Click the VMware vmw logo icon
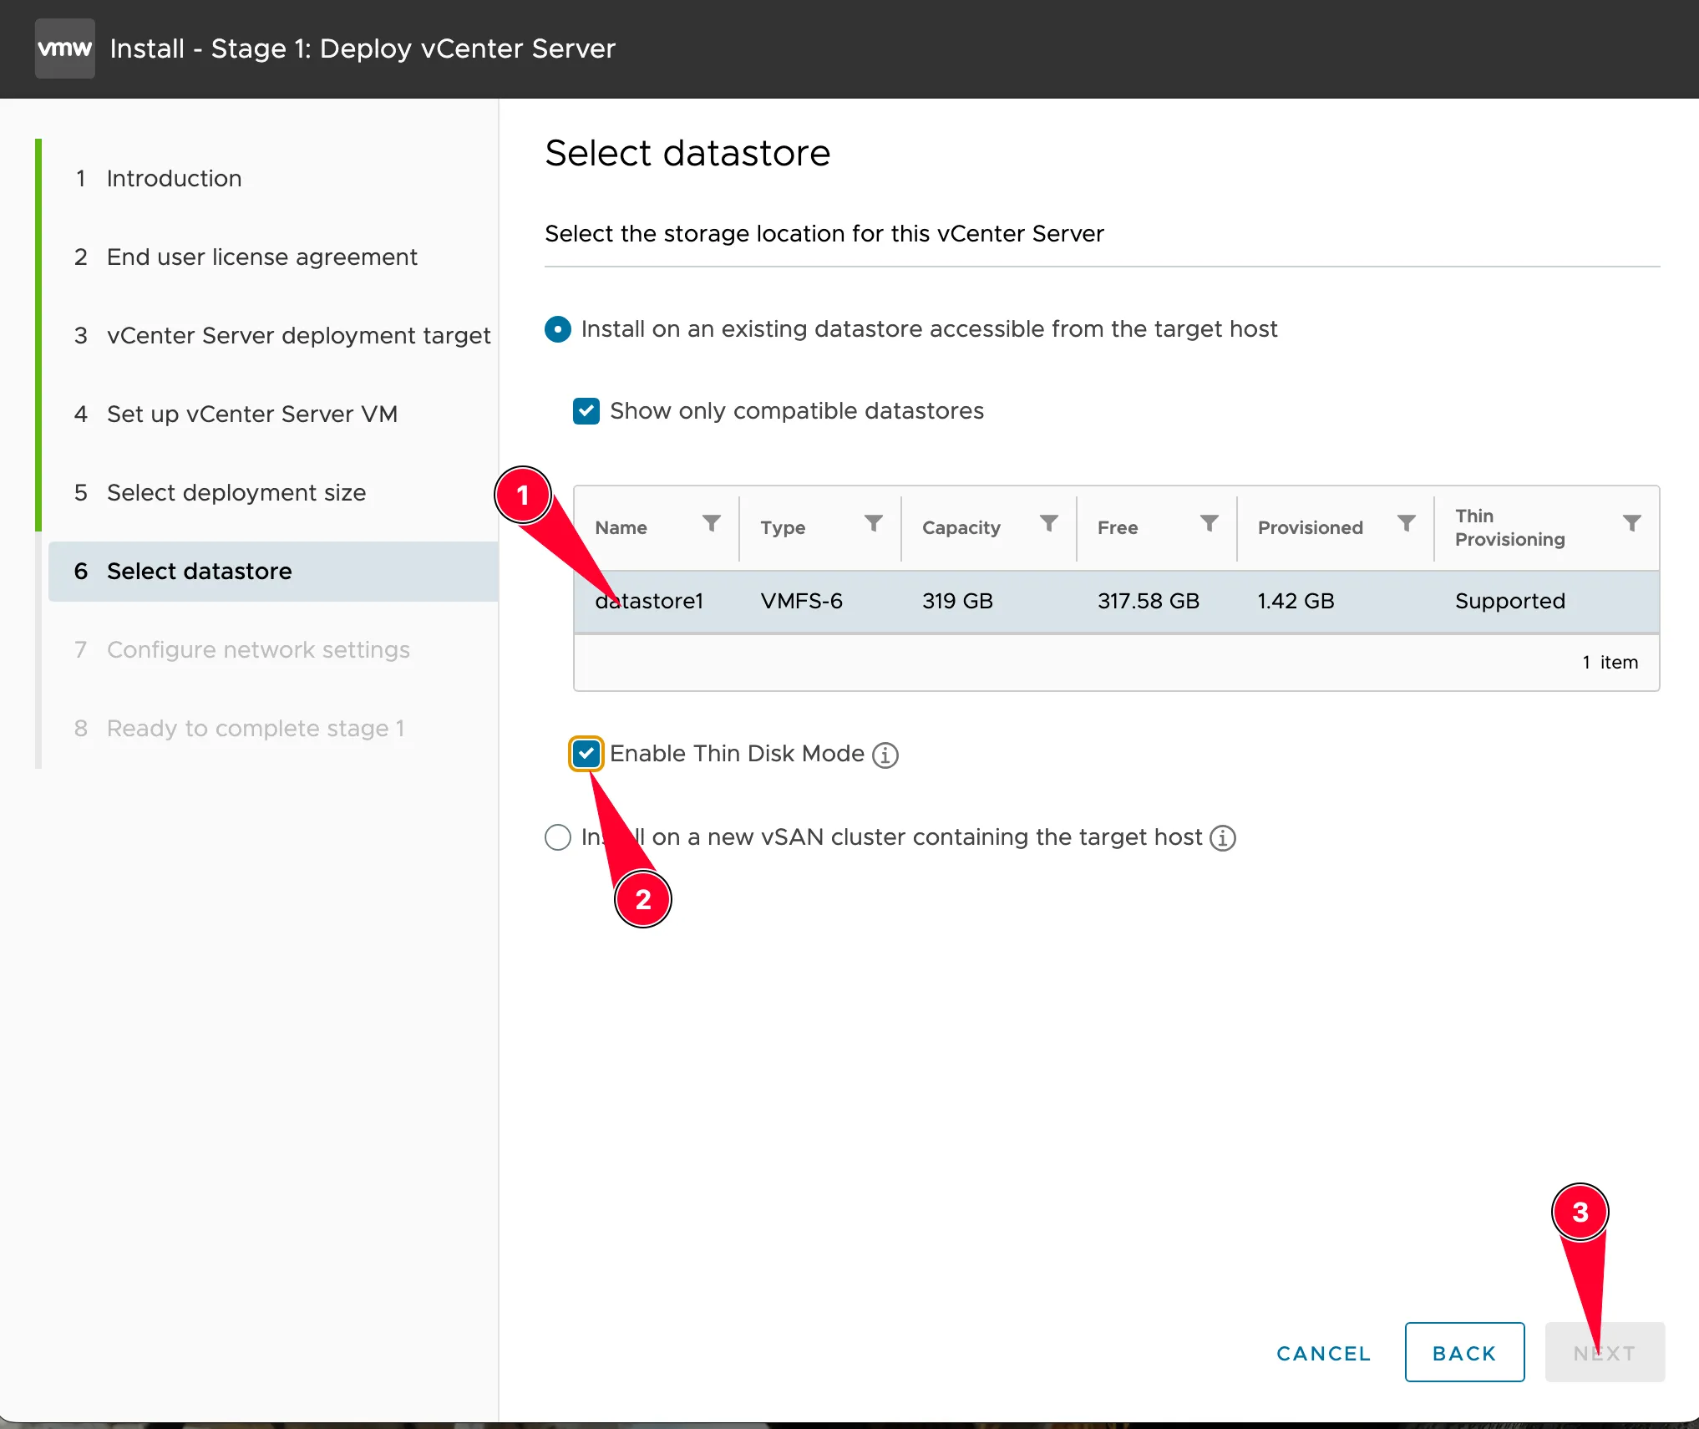 coord(65,48)
